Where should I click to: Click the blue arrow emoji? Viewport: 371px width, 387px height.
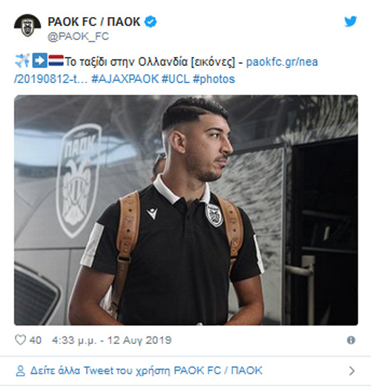(39, 61)
